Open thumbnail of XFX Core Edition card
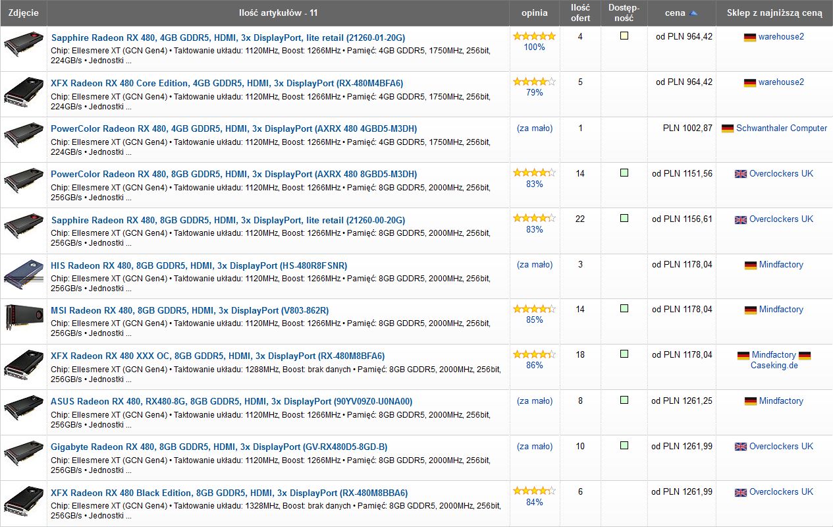The height and width of the screenshot is (527, 833). [x=23, y=92]
